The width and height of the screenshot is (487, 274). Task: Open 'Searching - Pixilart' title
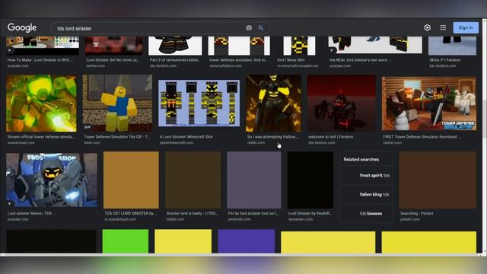pos(416,213)
